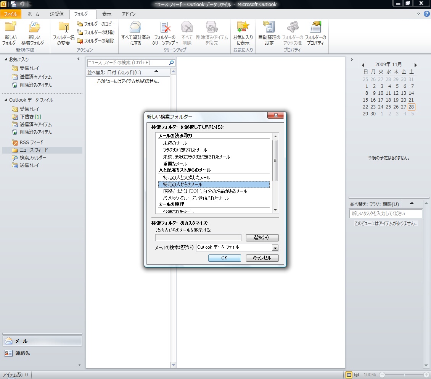Click フォルダーの移動 in the ribbon
Viewport: 431px width, 379px height.
(x=96, y=32)
